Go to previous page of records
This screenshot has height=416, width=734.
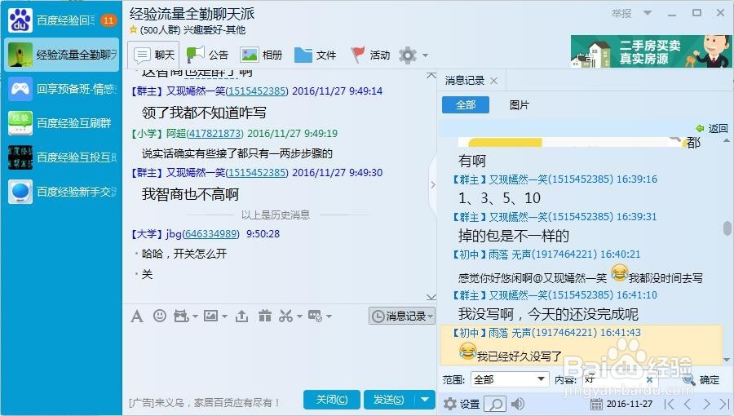pos(688,404)
